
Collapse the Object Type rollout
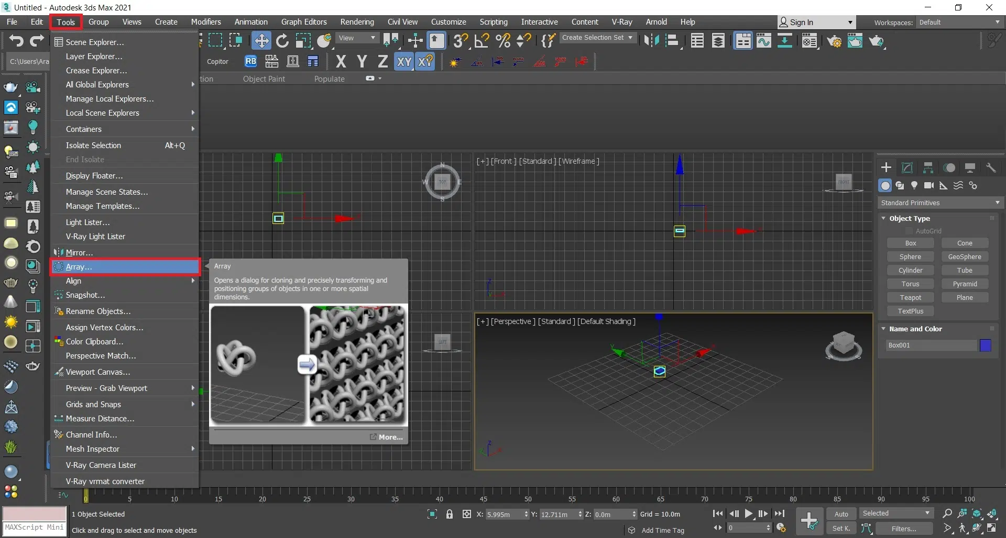pyautogui.click(x=909, y=219)
